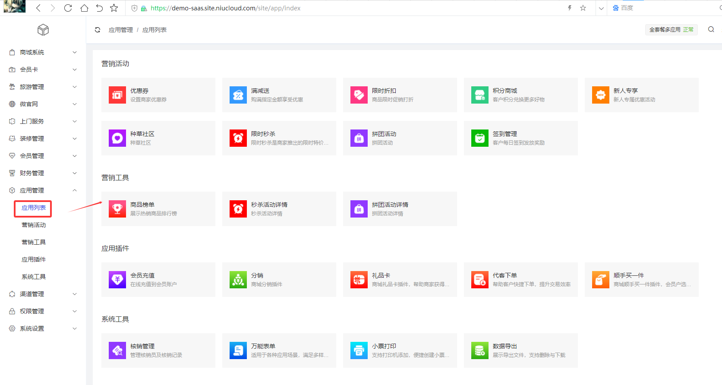
Task: Open the 限时秒杀 flash sale icon
Action: pyautogui.click(x=238, y=138)
